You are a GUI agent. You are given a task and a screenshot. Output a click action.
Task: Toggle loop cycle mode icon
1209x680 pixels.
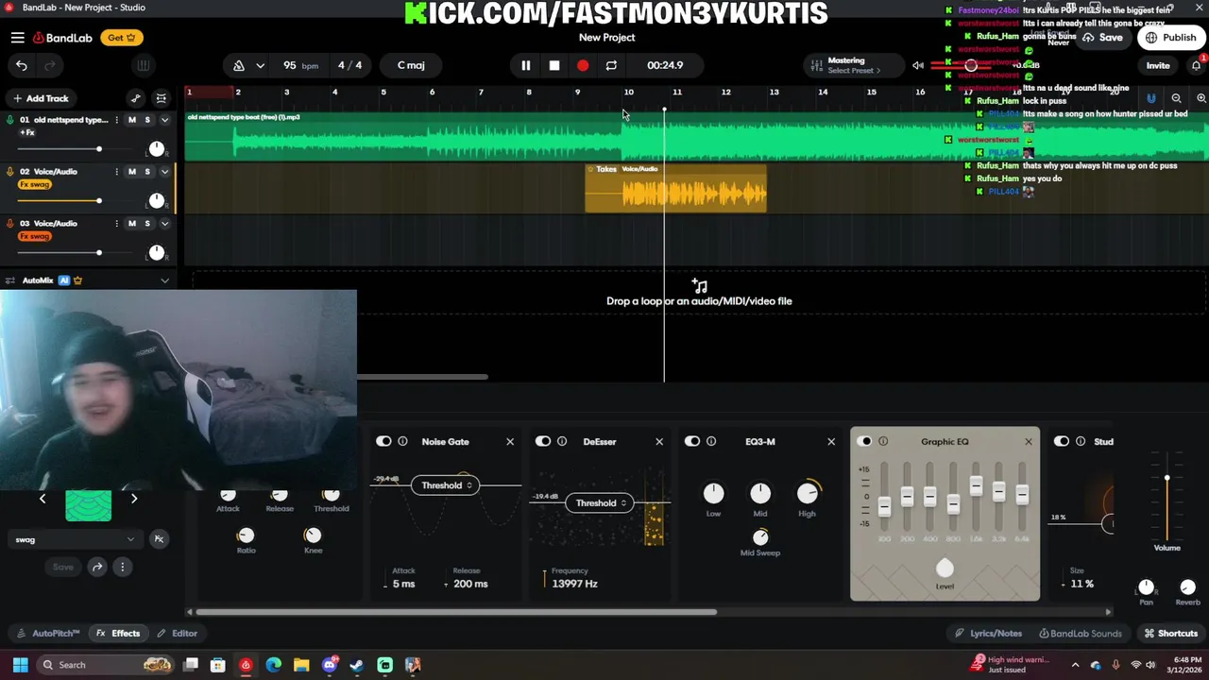click(611, 65)
